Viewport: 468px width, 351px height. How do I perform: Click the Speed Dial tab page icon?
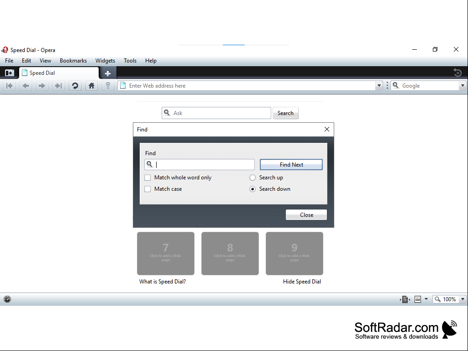click(25, 73)
